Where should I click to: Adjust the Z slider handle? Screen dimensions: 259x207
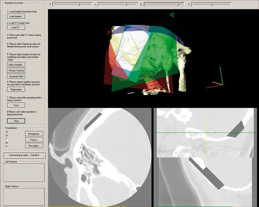178,4
